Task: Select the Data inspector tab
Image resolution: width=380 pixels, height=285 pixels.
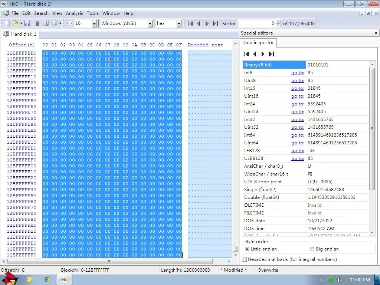Action: (x=258, y=43)
